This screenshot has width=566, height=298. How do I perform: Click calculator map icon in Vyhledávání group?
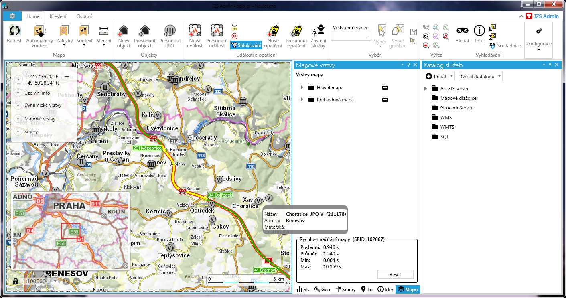(493, 28)
